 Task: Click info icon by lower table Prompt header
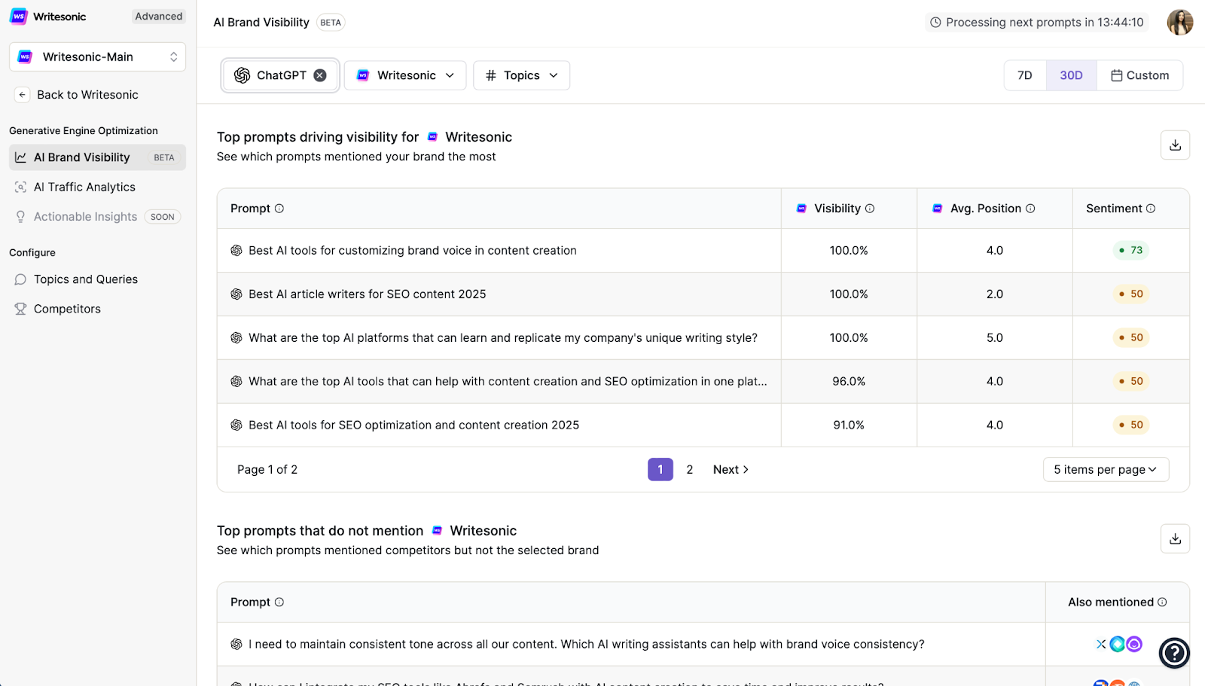pyautogui.click(x=279, y=602)
